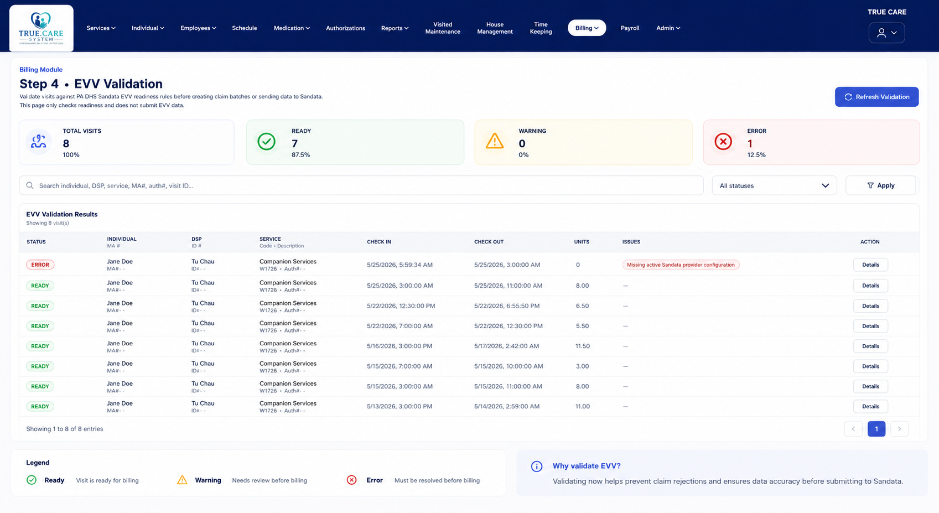The width and height of the screenshot is (939, 513).
Task: Go to next page arrow
Action: click(x=899, y=429)
